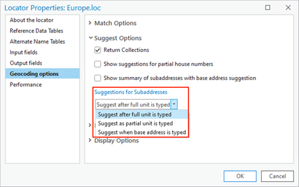Image resolution: width=299 pixels, height=187 pixels.
Task: Maximize the Locator Properties dialog
Action: [x=268, y=8]
